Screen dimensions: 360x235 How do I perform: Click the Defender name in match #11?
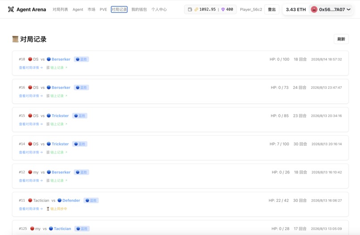pyautogui.click(x=71, y=201)
